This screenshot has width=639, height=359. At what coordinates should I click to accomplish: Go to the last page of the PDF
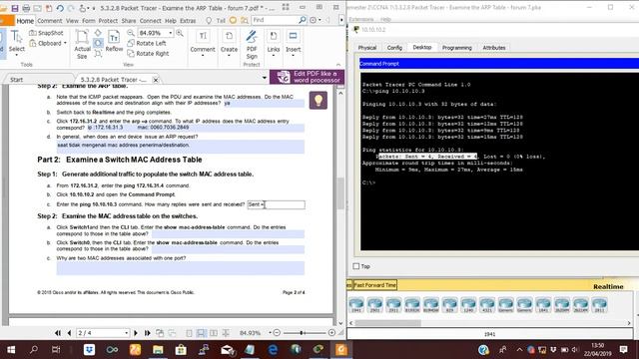[148, 333]
